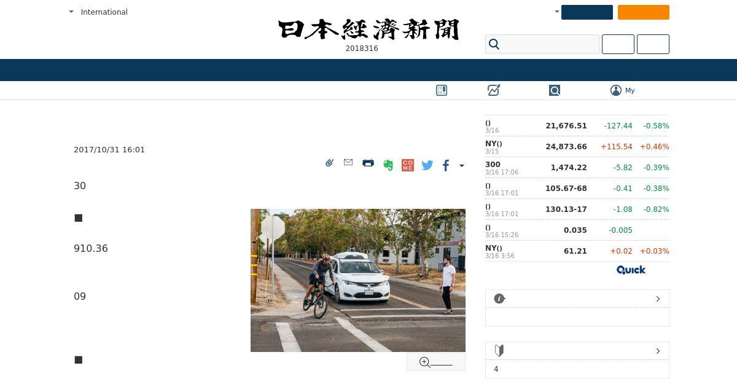
Task: Click the QUICK logo under market table
Action: click(x=631, y=270)
